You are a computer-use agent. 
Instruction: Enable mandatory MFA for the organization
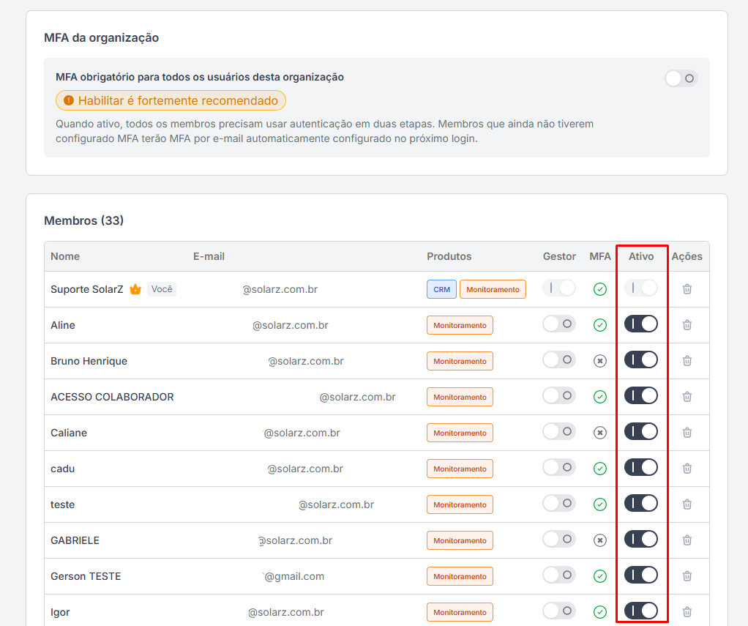tap(681, 78)
